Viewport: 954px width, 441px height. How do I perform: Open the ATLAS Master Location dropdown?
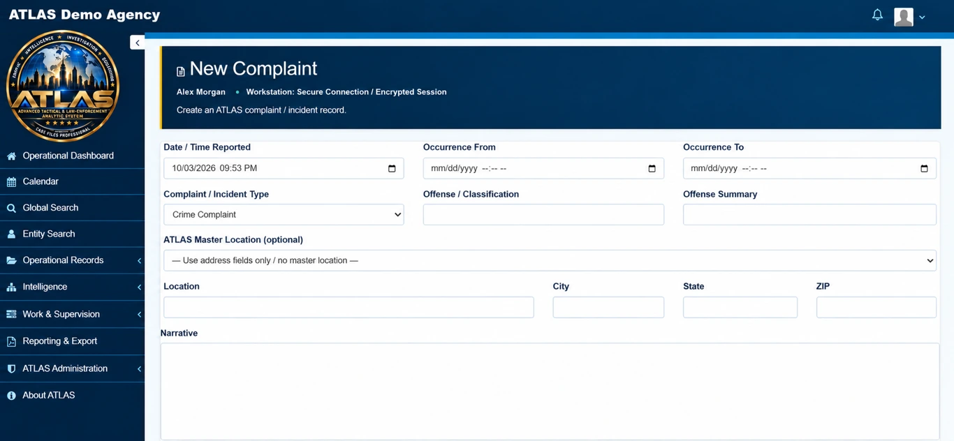550,260
